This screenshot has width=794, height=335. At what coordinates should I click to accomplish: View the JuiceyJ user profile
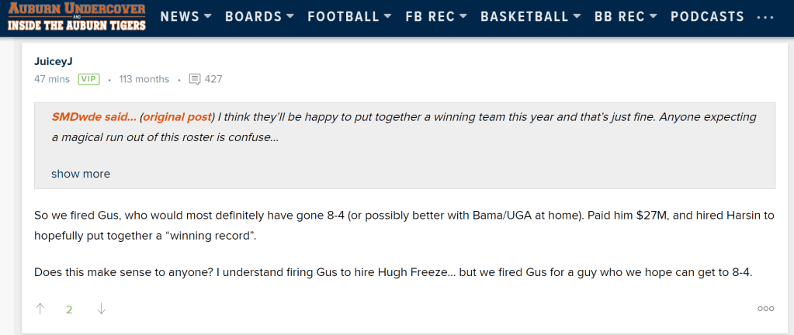(x=54, y=61)
